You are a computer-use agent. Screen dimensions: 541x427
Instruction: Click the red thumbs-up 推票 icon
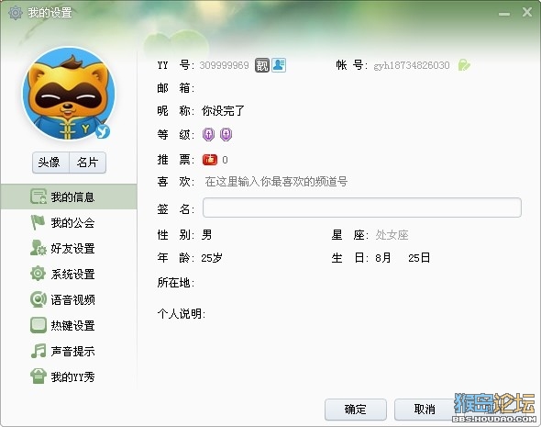(x=210, y=160)
